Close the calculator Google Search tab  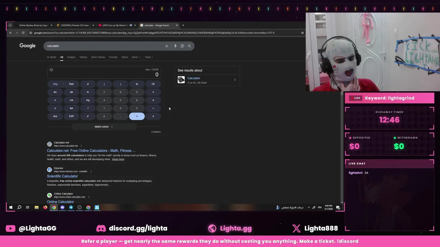[177, 25]
